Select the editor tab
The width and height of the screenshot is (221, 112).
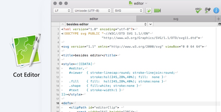point(94,19)
